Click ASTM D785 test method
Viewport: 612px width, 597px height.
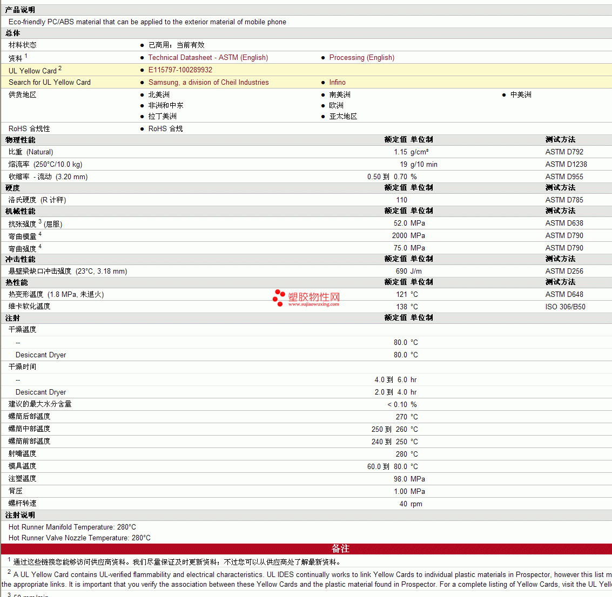(x=564, y=200)
